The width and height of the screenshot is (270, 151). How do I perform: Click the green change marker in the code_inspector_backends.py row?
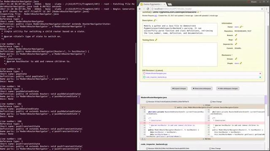[x=260, y=77]
